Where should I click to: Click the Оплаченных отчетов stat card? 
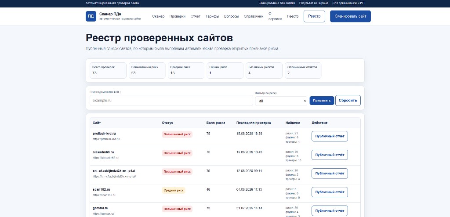tap(303, 70)
